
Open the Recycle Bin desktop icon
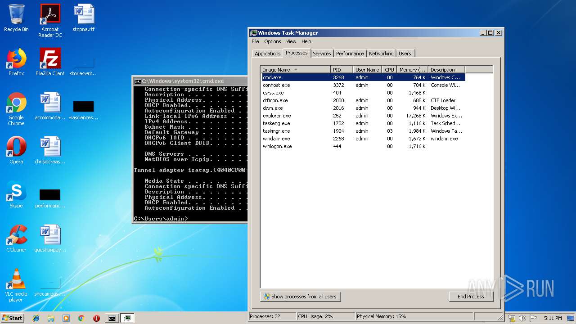16,18
